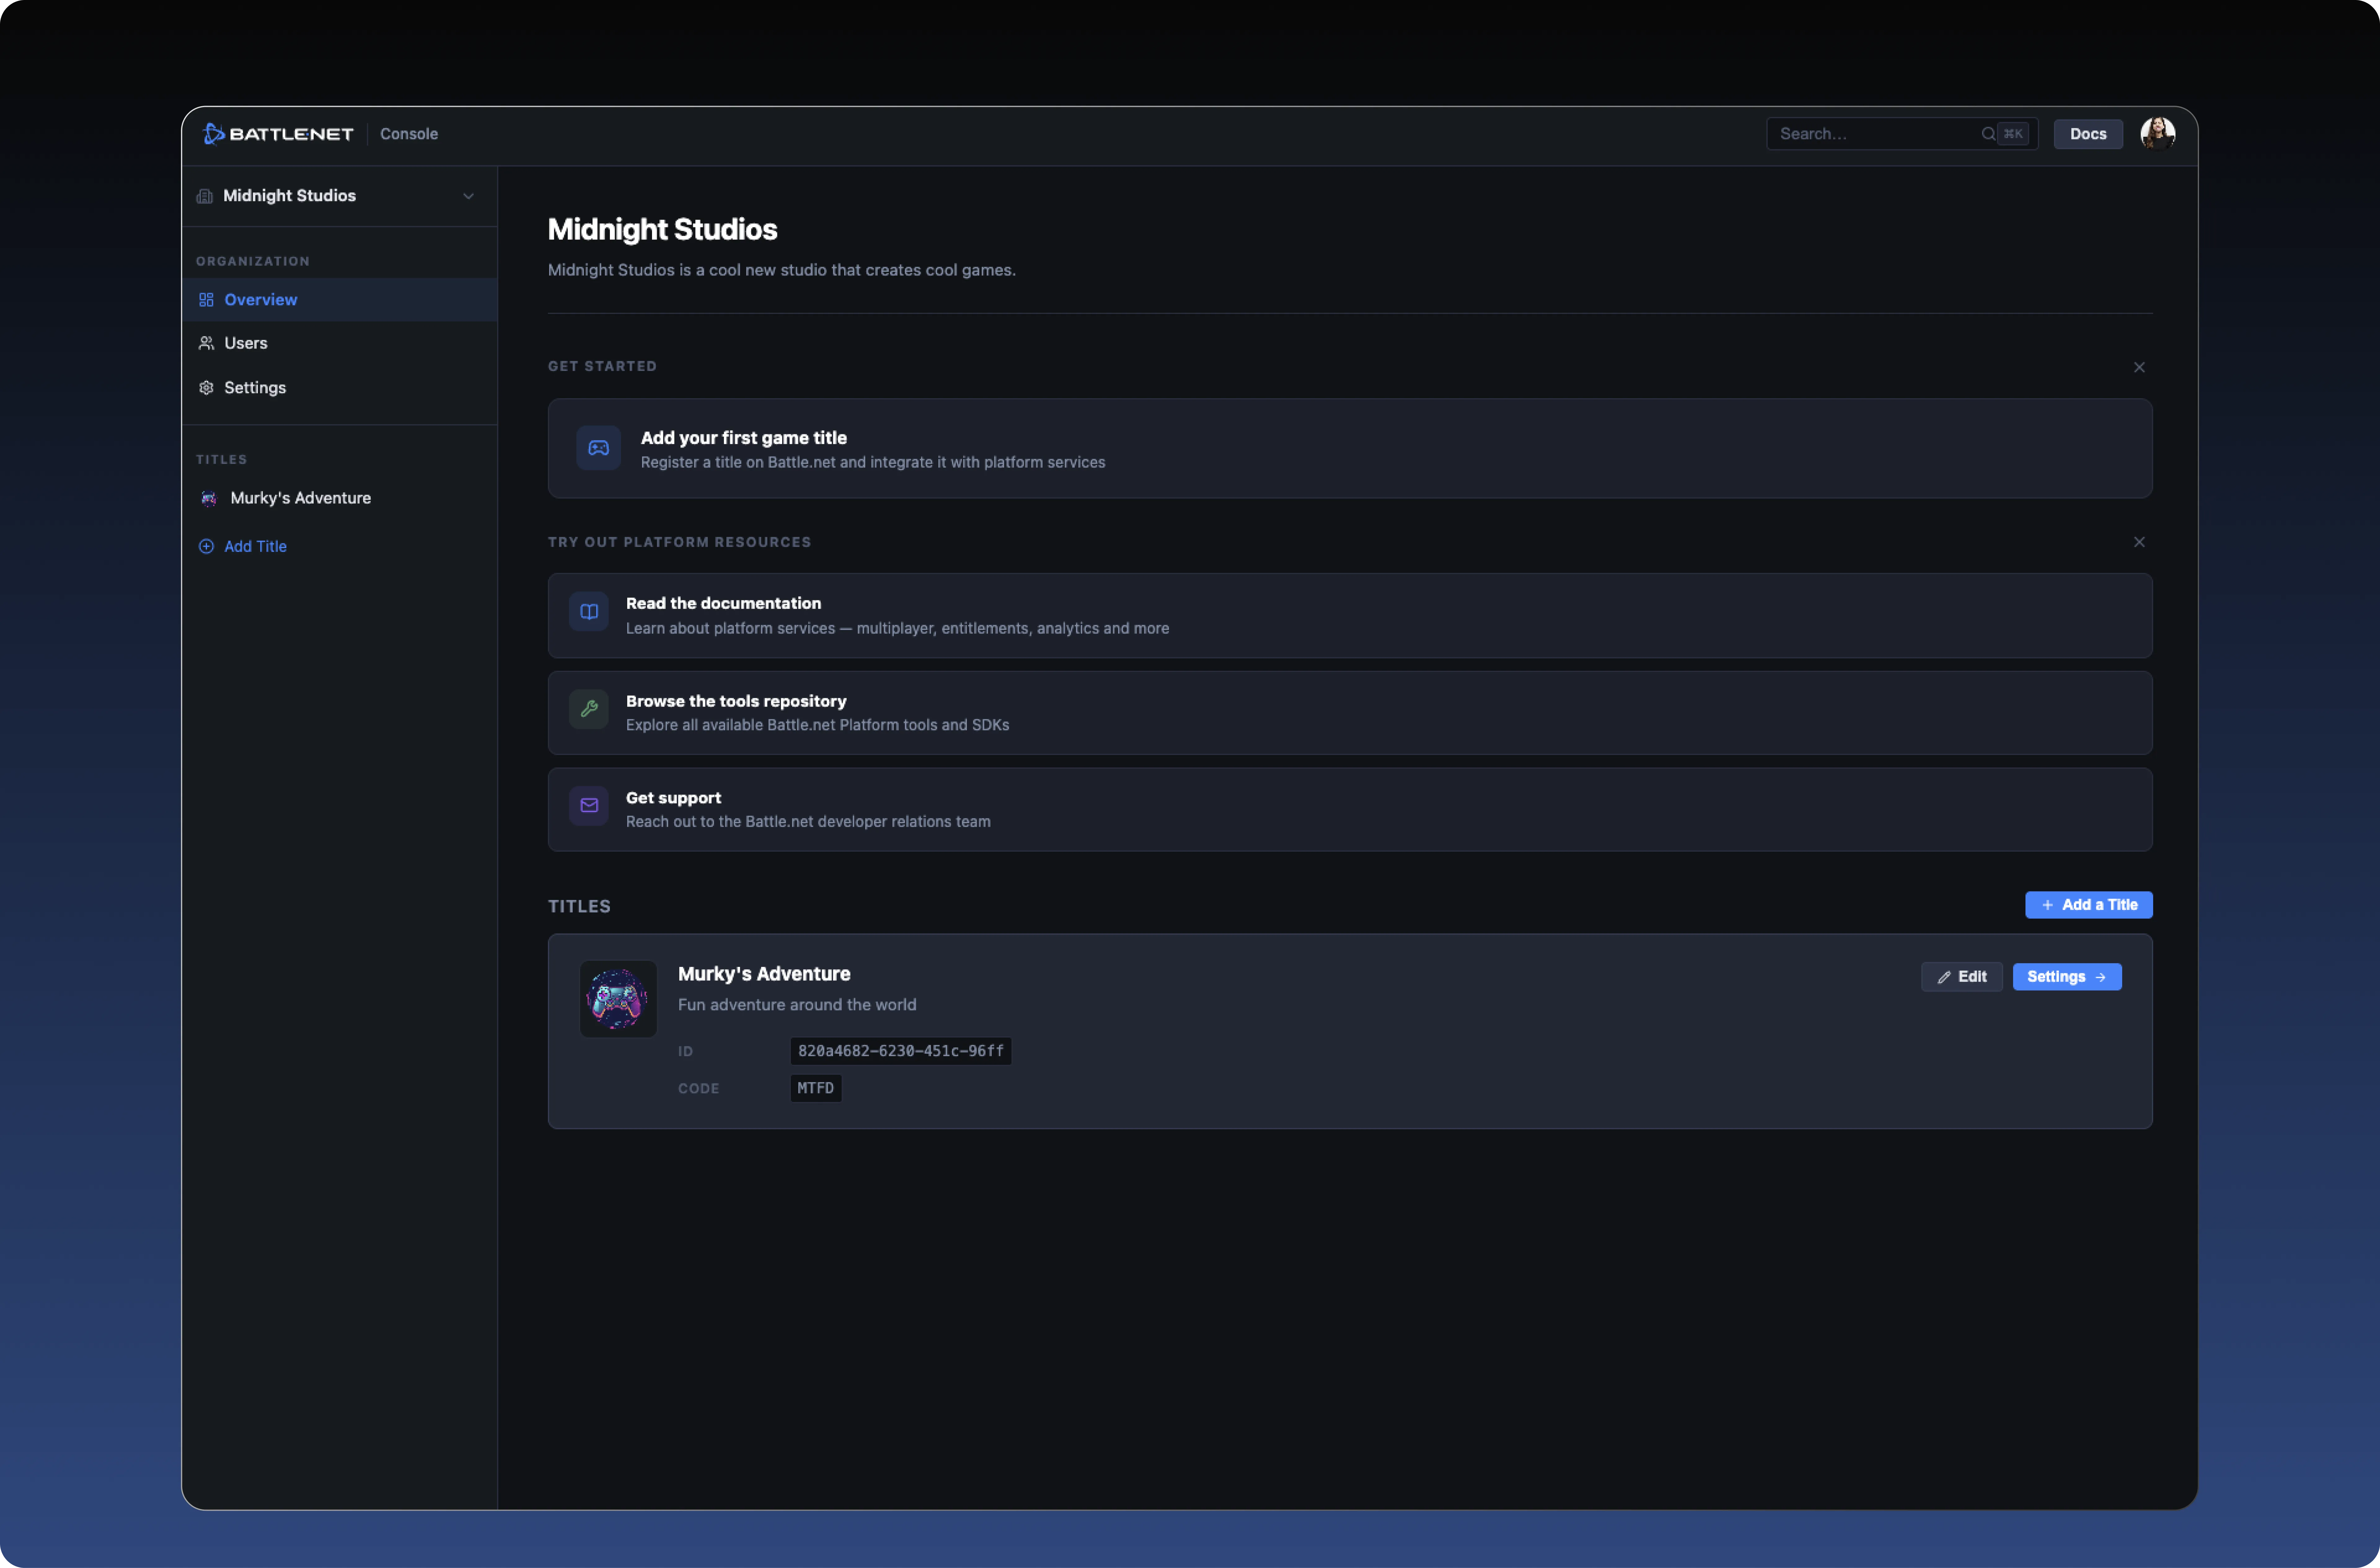Image resolution: width=2380 pixels, height=1568 pixels.
Task: Click the BATTLENET wordmark text
Action: [x=291, y=134]
